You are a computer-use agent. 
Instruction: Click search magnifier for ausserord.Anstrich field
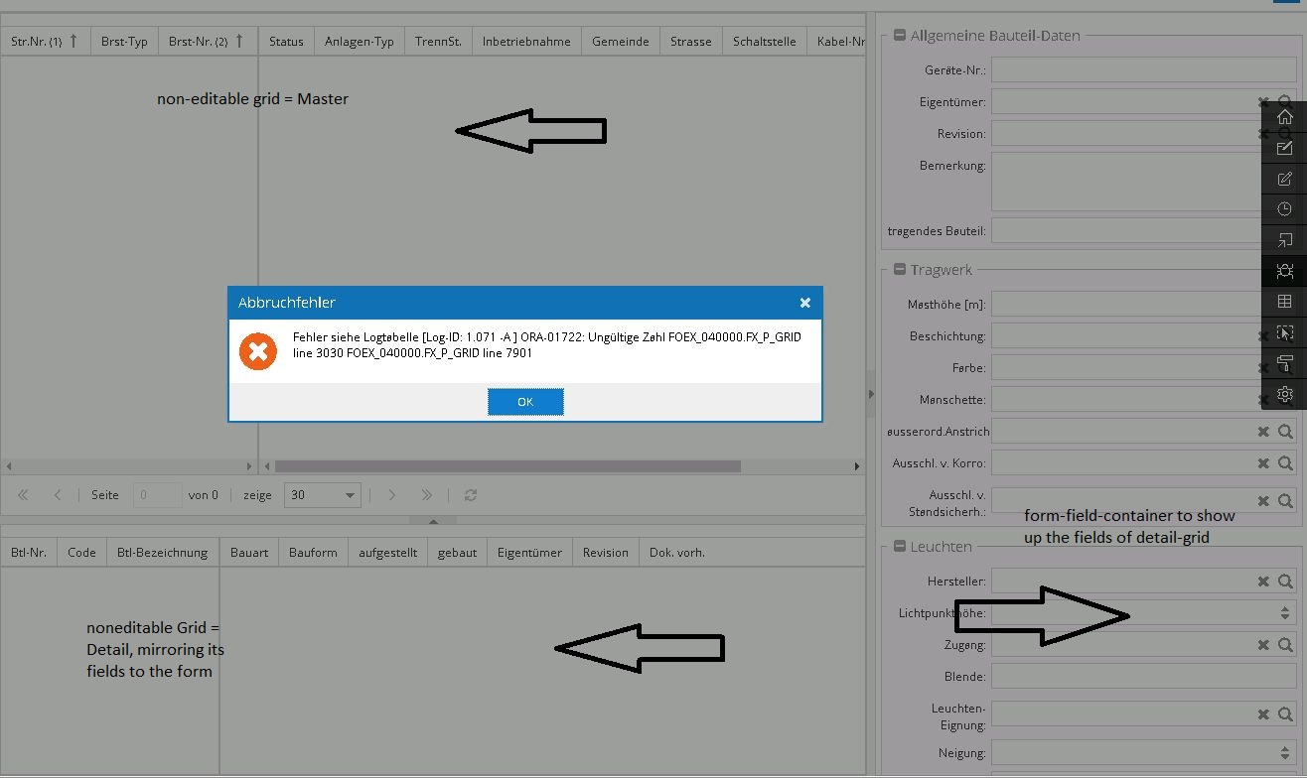1285,432
